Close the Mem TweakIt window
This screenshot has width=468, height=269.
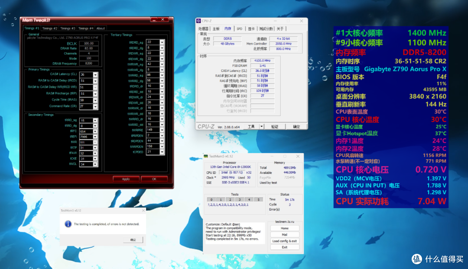coord(162,19)
